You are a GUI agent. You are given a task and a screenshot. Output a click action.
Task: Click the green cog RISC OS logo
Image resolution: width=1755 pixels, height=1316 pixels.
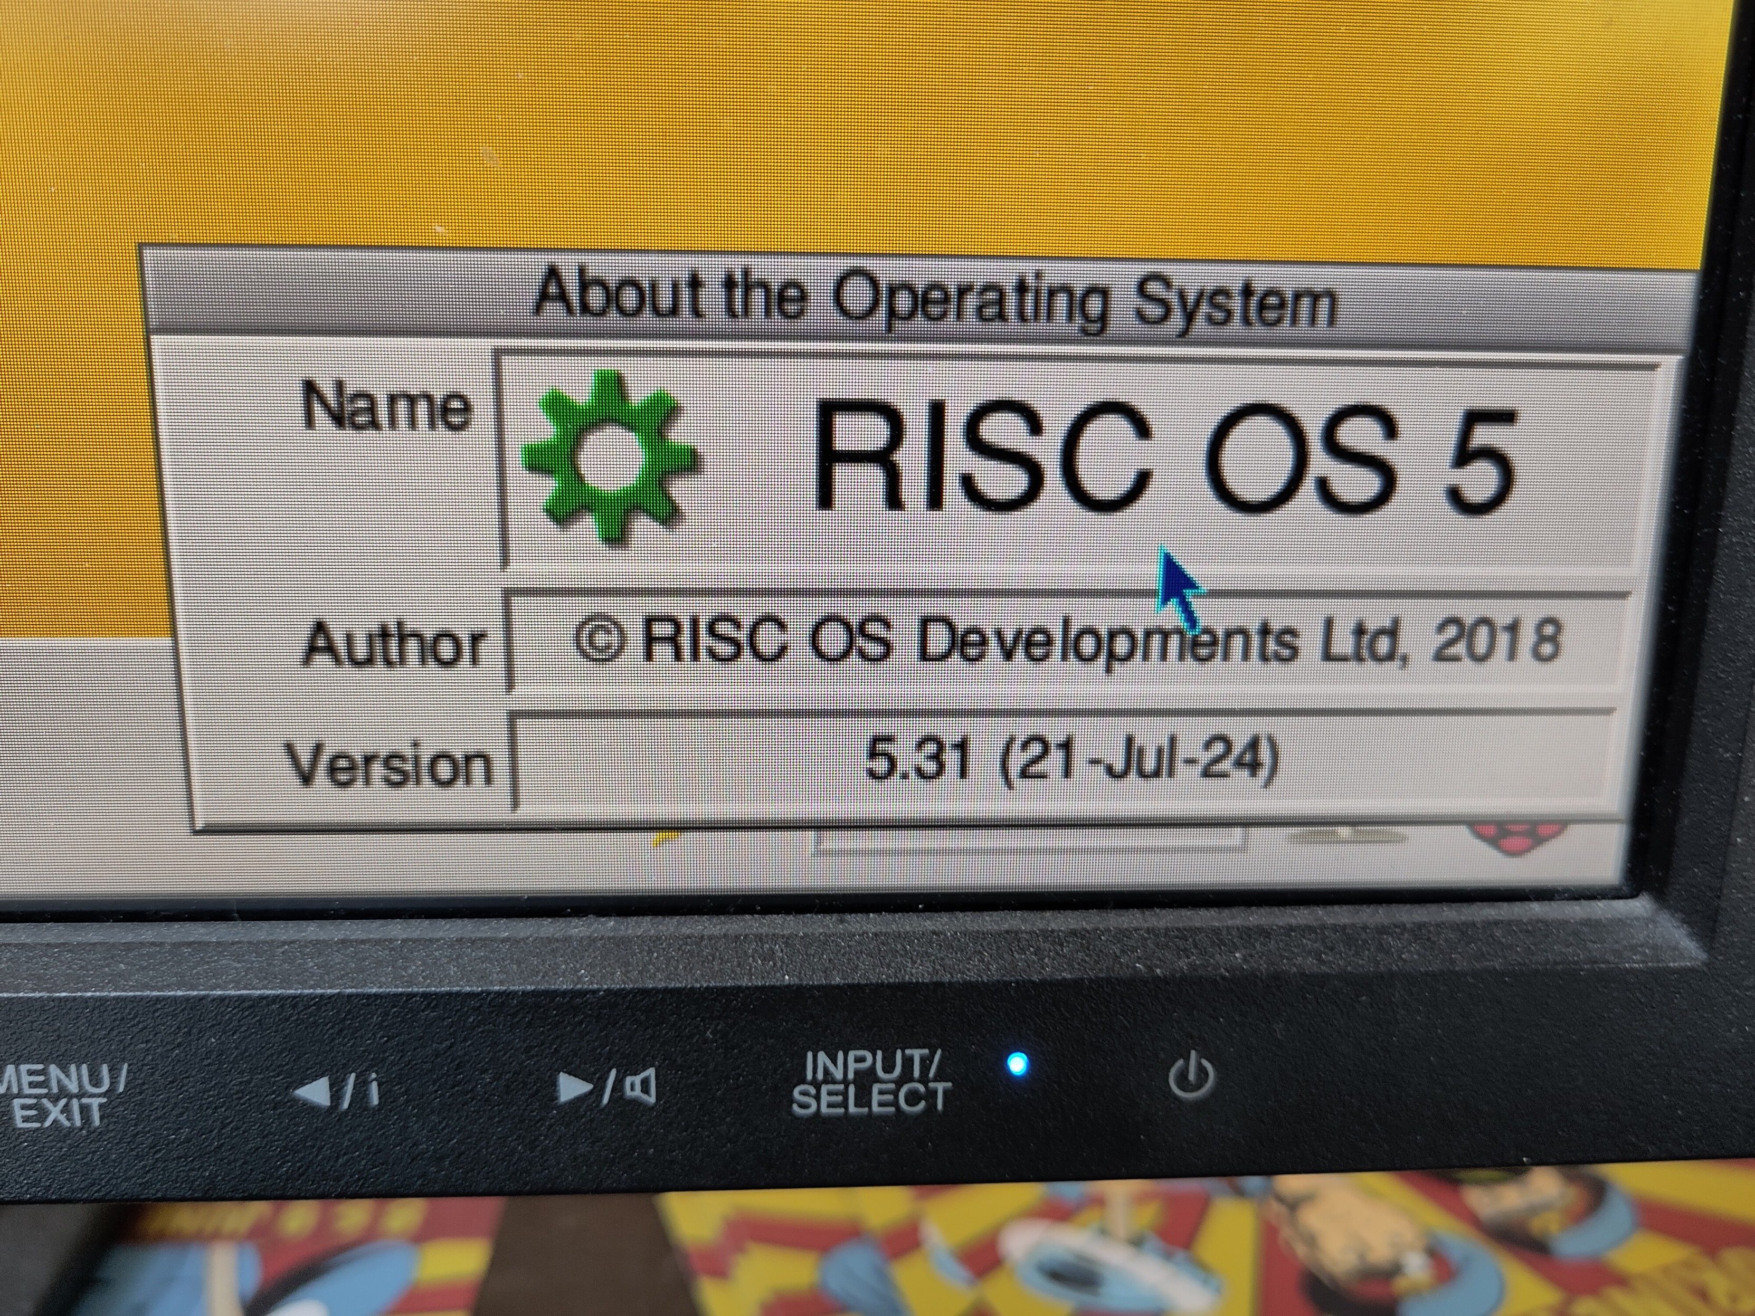click(609, 457)
